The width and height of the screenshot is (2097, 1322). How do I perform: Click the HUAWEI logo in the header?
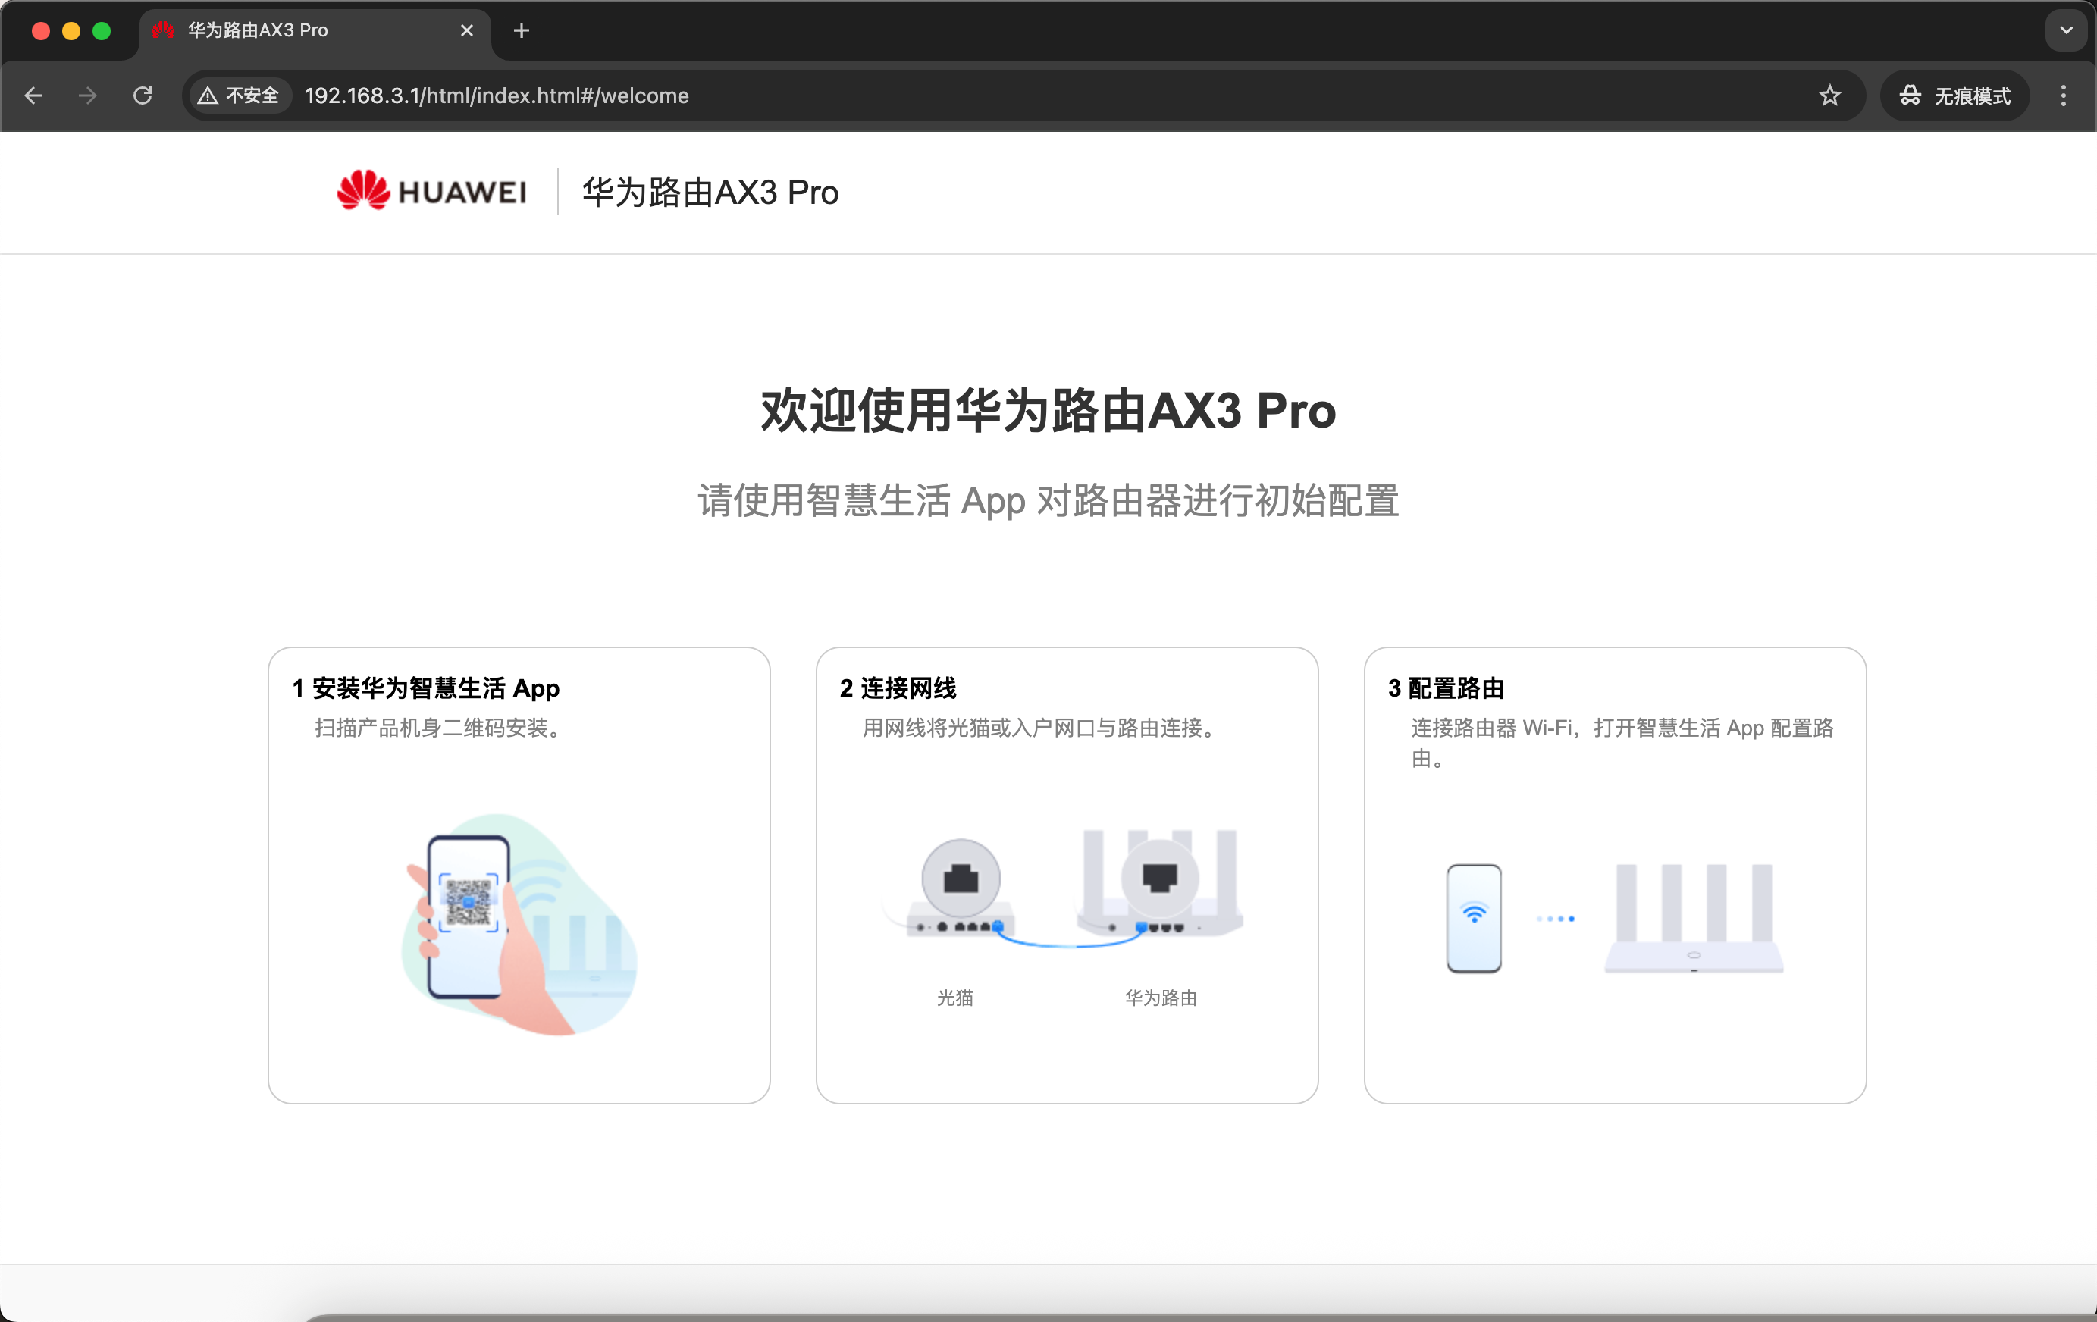pos(432,191)
